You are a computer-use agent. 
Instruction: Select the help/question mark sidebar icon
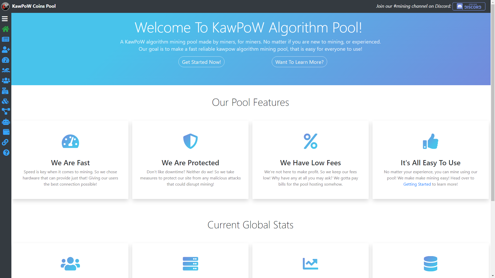[x=6, y=152]
